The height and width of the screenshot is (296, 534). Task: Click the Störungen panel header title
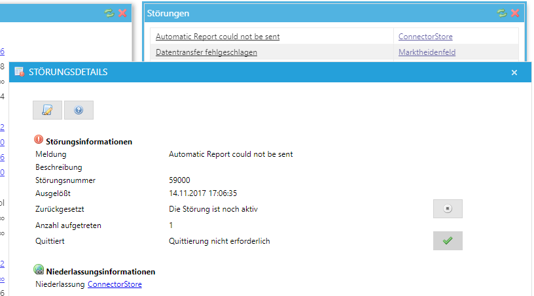click(x=168, y=13)
